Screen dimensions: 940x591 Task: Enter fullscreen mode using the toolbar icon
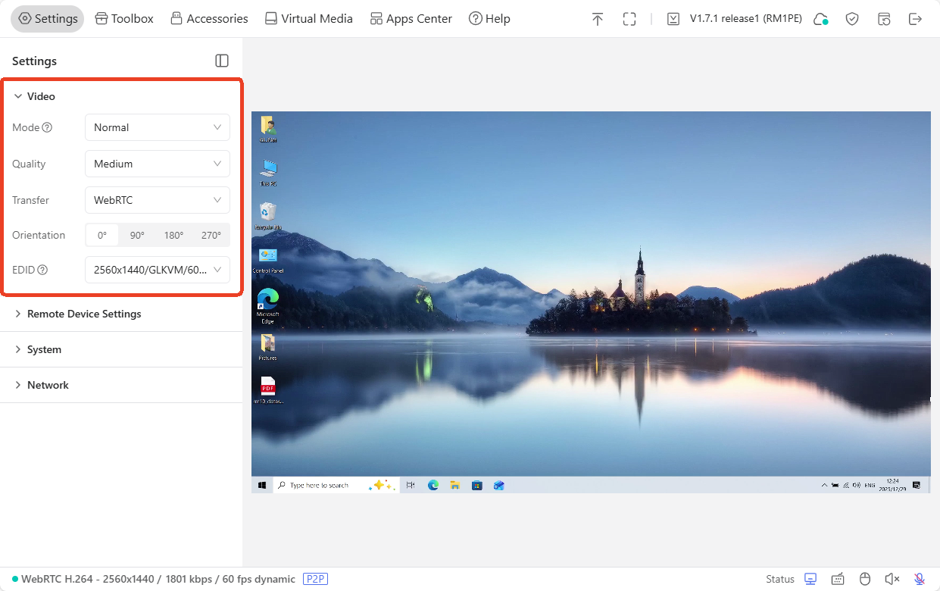pyautogui.click(x=629, y=19)
